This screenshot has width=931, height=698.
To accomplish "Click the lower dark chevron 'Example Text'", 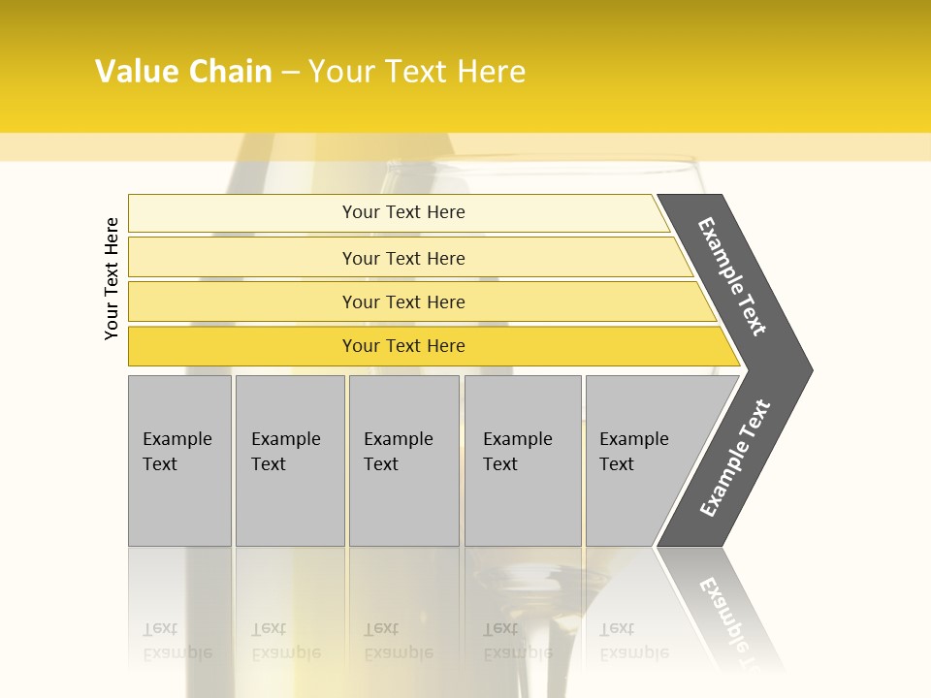I will point(735,459).
